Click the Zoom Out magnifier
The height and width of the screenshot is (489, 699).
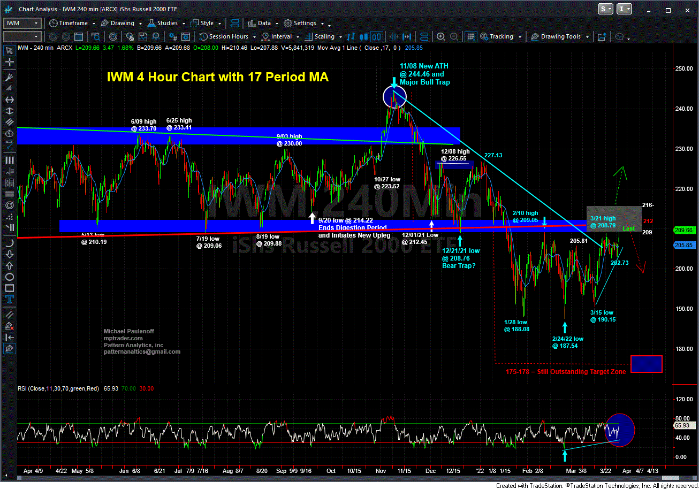point(454,36)
